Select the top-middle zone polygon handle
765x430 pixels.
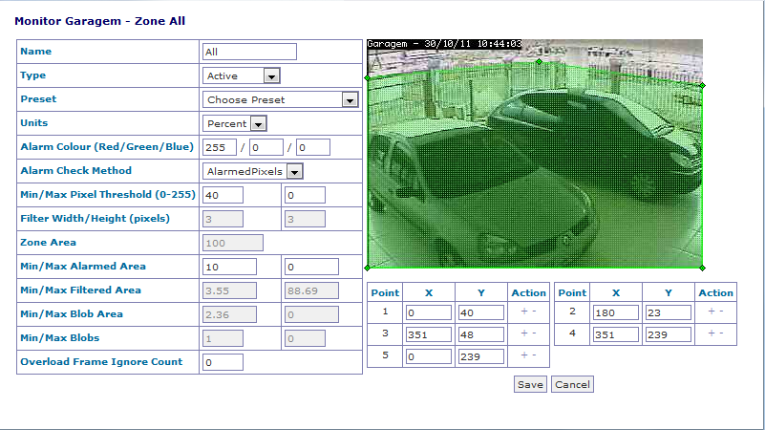(x=539, y=61)
